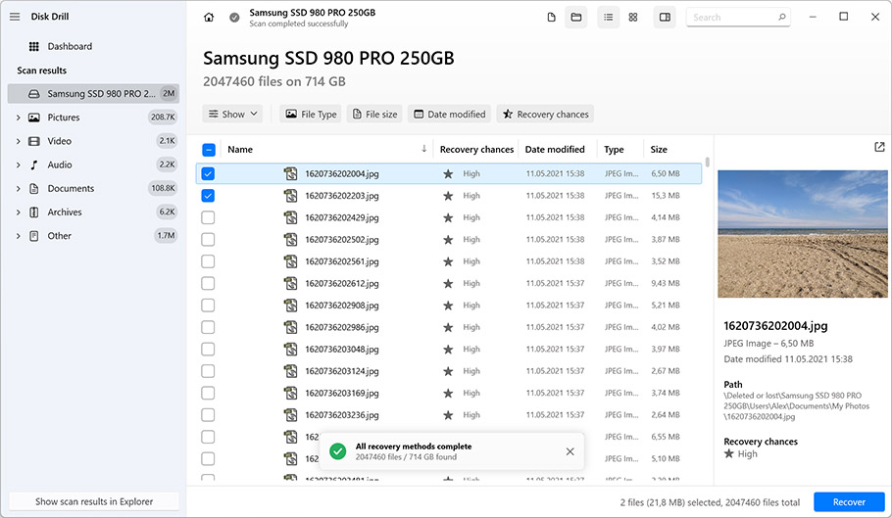
Task: Click Show scan results in Explorer
Action: click(x=94, y=501)
